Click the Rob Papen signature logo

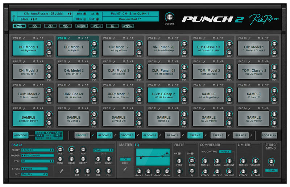[x=264, y=19]
